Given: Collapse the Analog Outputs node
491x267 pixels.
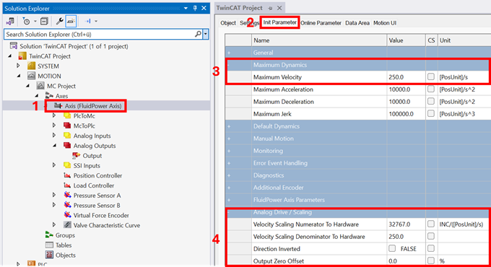Looking at the screenshot, I should point(55,146).
